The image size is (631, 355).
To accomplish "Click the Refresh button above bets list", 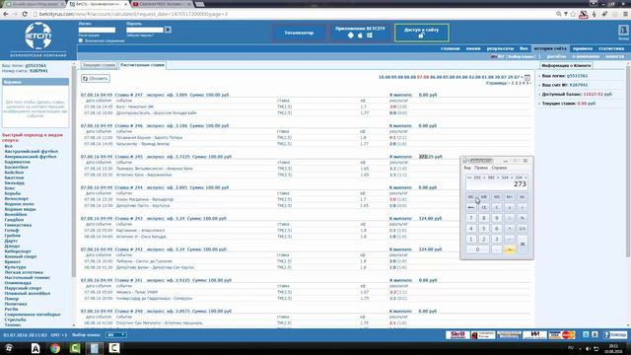I will point(96,79).
